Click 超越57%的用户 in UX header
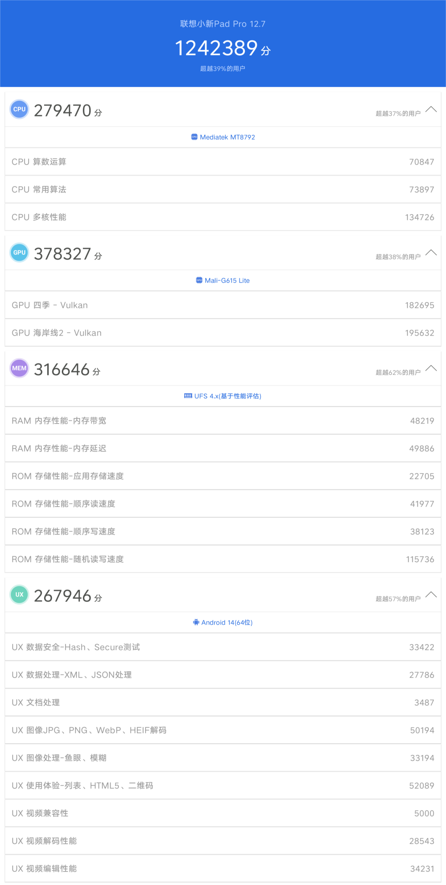 tap(398, 599)
